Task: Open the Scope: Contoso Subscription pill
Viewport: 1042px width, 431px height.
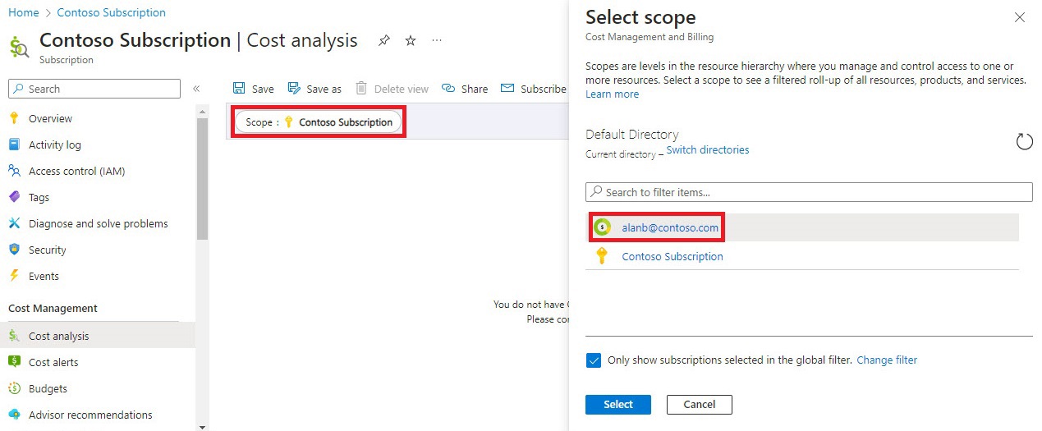Action: (319, 122)
